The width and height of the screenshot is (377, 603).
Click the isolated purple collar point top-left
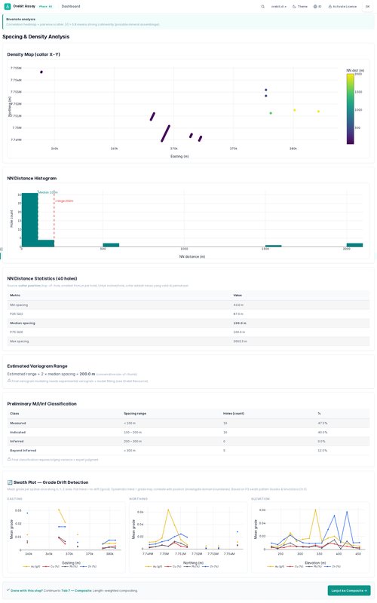(x=41, y=72)
